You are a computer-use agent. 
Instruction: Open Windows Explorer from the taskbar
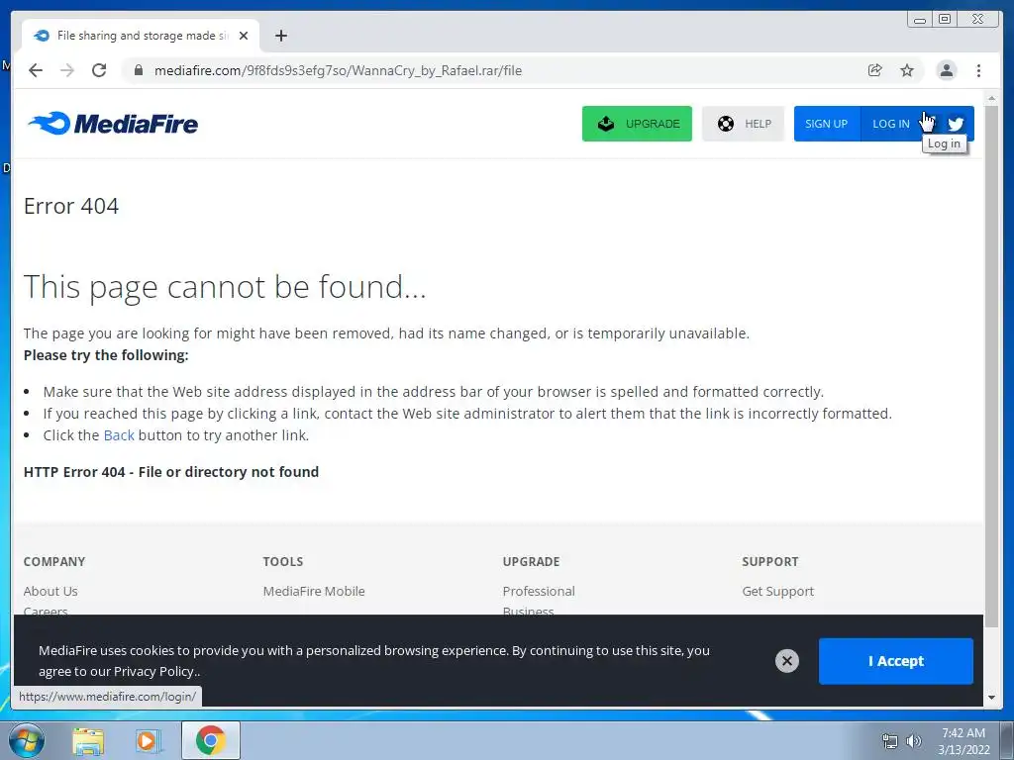(88, 740)
